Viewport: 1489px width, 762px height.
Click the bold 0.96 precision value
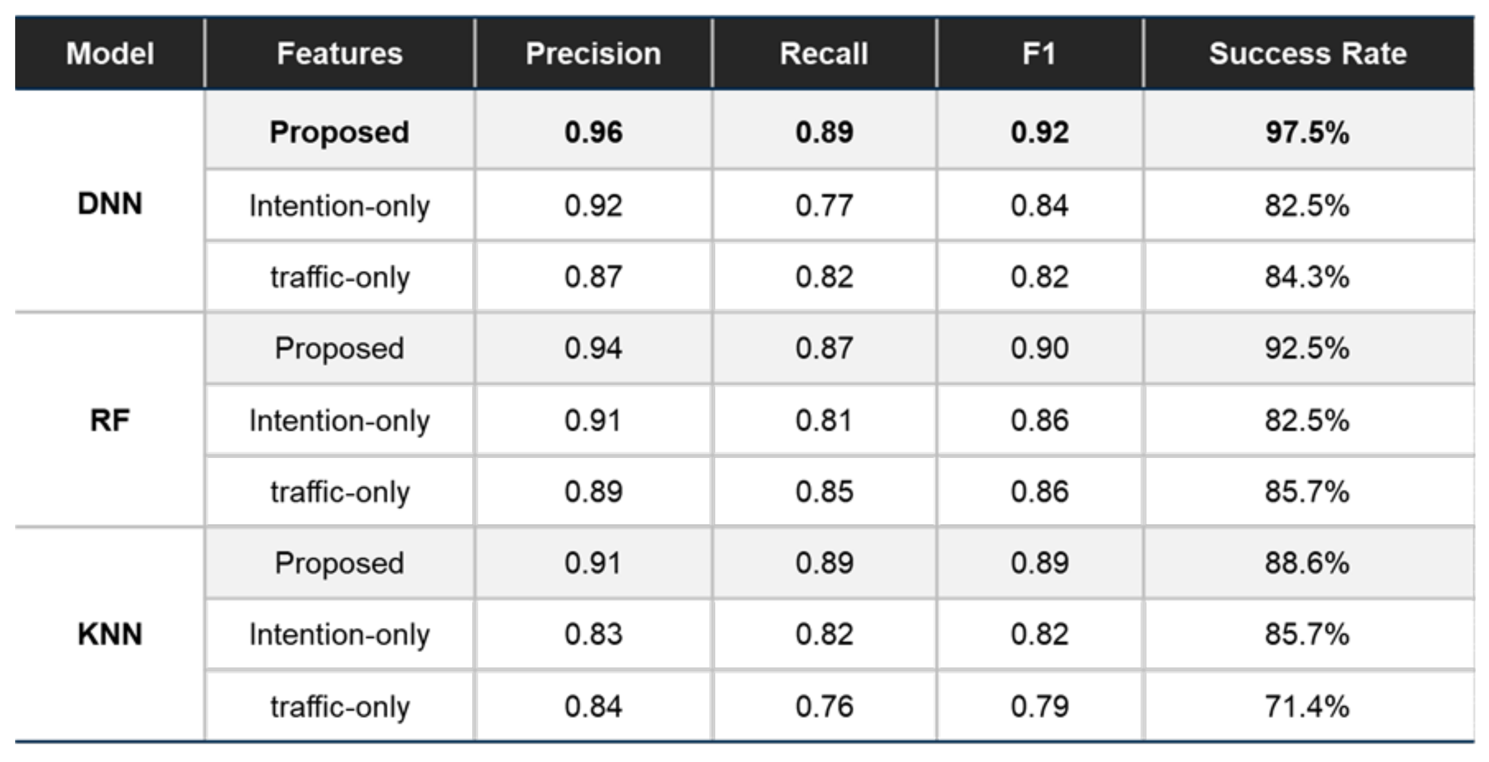click(x=593, y=132)
